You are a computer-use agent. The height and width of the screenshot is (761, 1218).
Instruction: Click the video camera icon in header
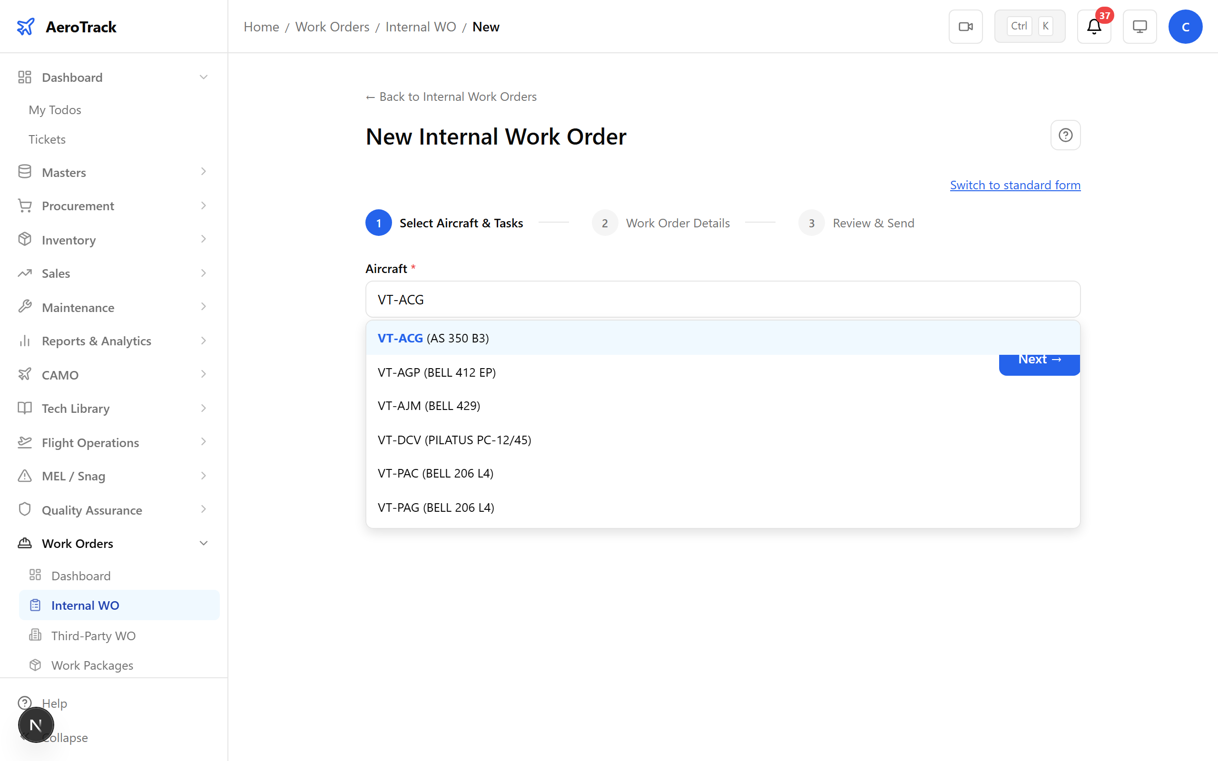965,27
